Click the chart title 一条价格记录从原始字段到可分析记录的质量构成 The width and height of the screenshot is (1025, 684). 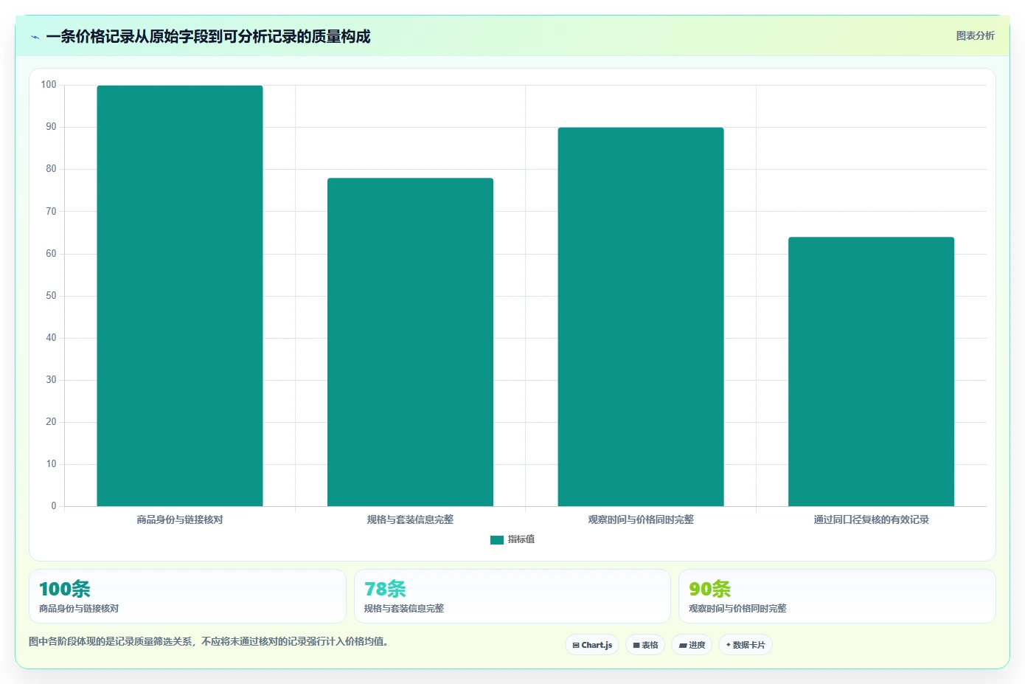click(x=208, y=36)
